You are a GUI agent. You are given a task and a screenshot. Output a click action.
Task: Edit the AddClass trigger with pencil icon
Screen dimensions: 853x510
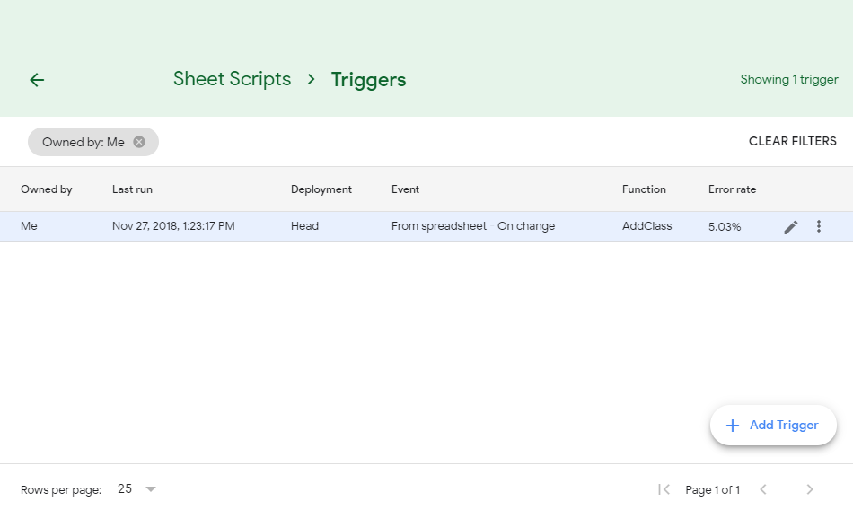tap(790, 227)
